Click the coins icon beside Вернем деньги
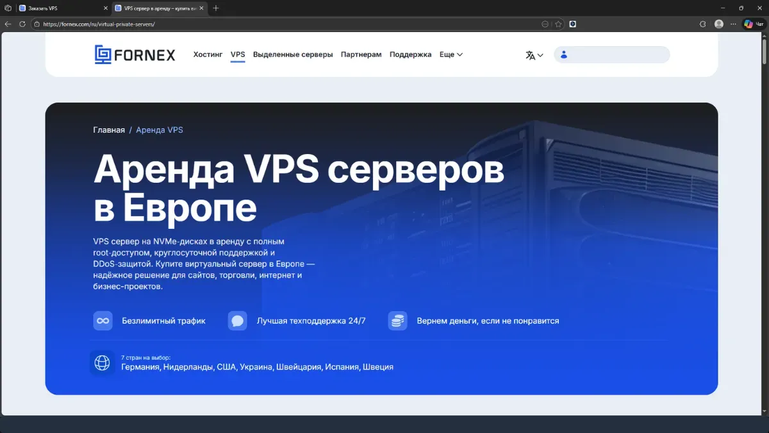The width and height of the screenshot is (769, 433). 397,320
